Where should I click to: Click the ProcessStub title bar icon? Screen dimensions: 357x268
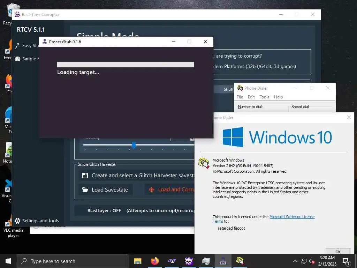pos(45,42)
